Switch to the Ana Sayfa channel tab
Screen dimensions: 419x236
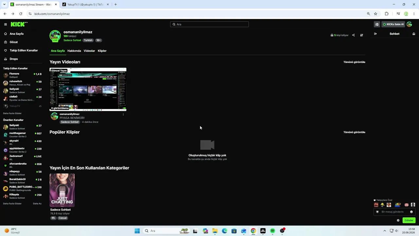click(x=58, y=51)
